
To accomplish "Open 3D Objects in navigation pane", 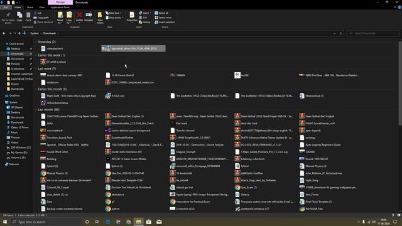I will pyautogui.click(x=17, y=107).
